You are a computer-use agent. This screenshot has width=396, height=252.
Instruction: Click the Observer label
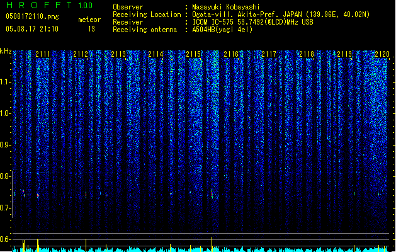[128, 7]
